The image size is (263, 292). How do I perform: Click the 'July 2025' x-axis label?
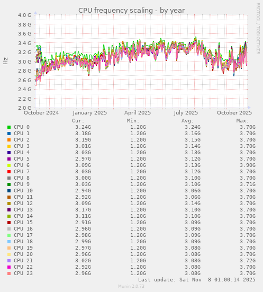186,113
